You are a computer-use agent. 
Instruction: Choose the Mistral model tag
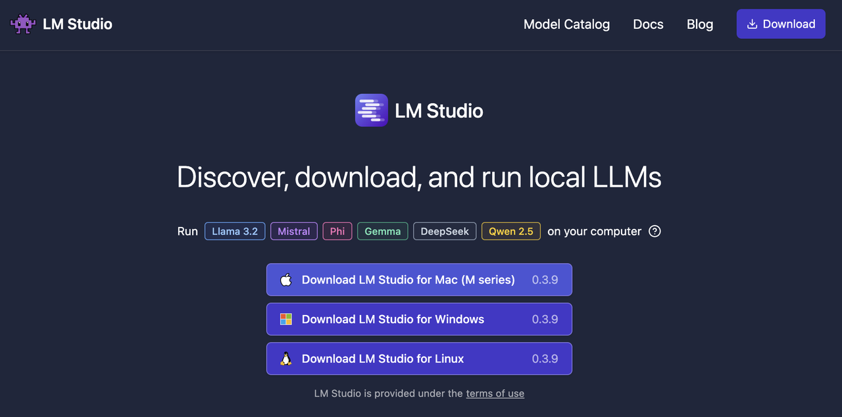coord(294,231)
